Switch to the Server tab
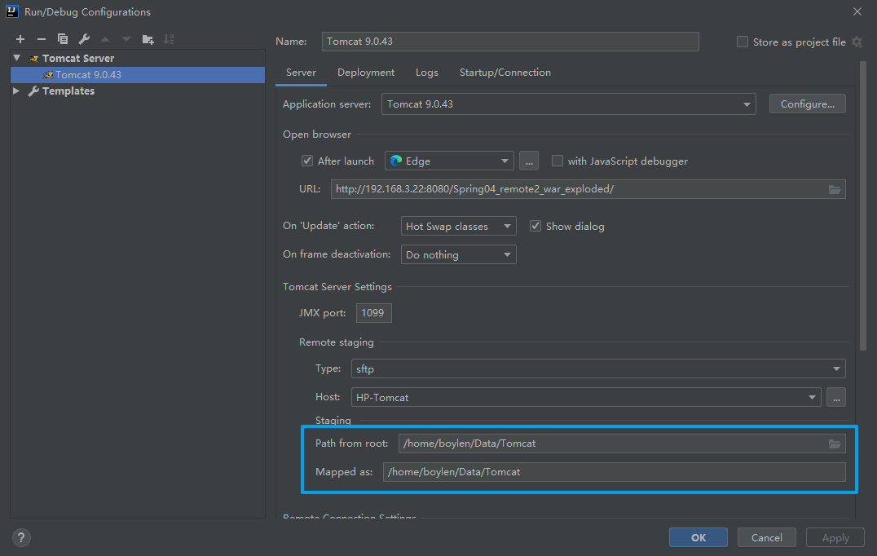 tap(301, 73)
